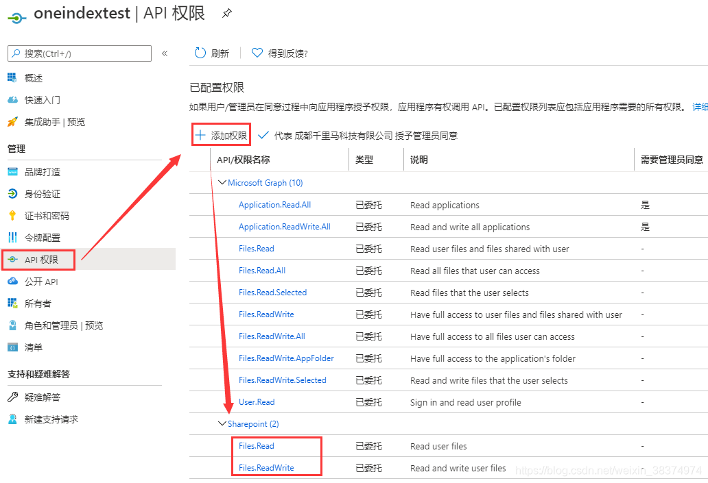This screenshot has height=483, width=708.
Task: Click the 新建支持请求 support person icon
Action: 12,419
